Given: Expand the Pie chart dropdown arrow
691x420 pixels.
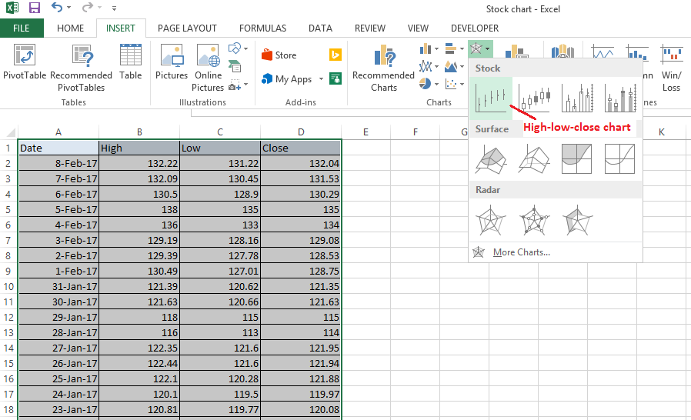Looking at the screenshot, I should (x=436, y=84).
